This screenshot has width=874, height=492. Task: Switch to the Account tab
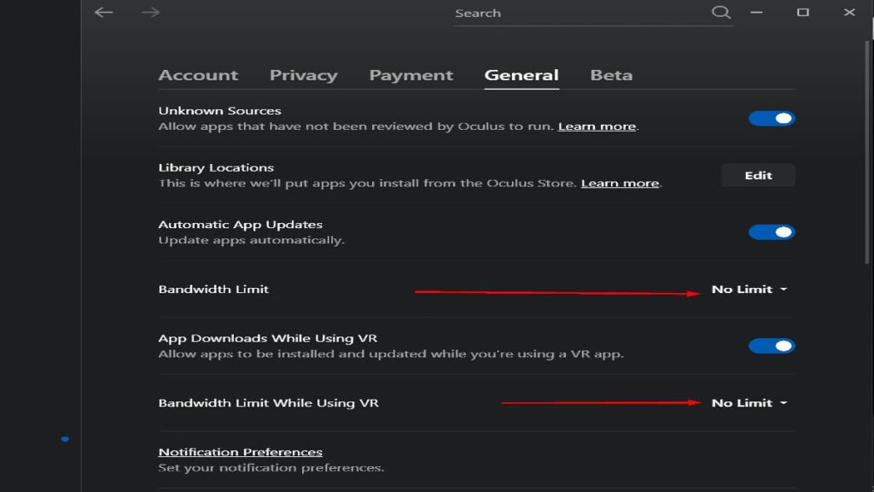[x=198, y=75]
